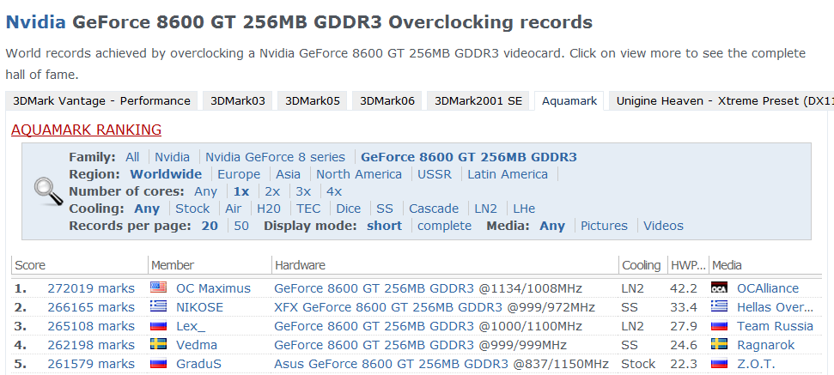Open the AQUAMARK RANKING heading link

click(x=86, y=130)
